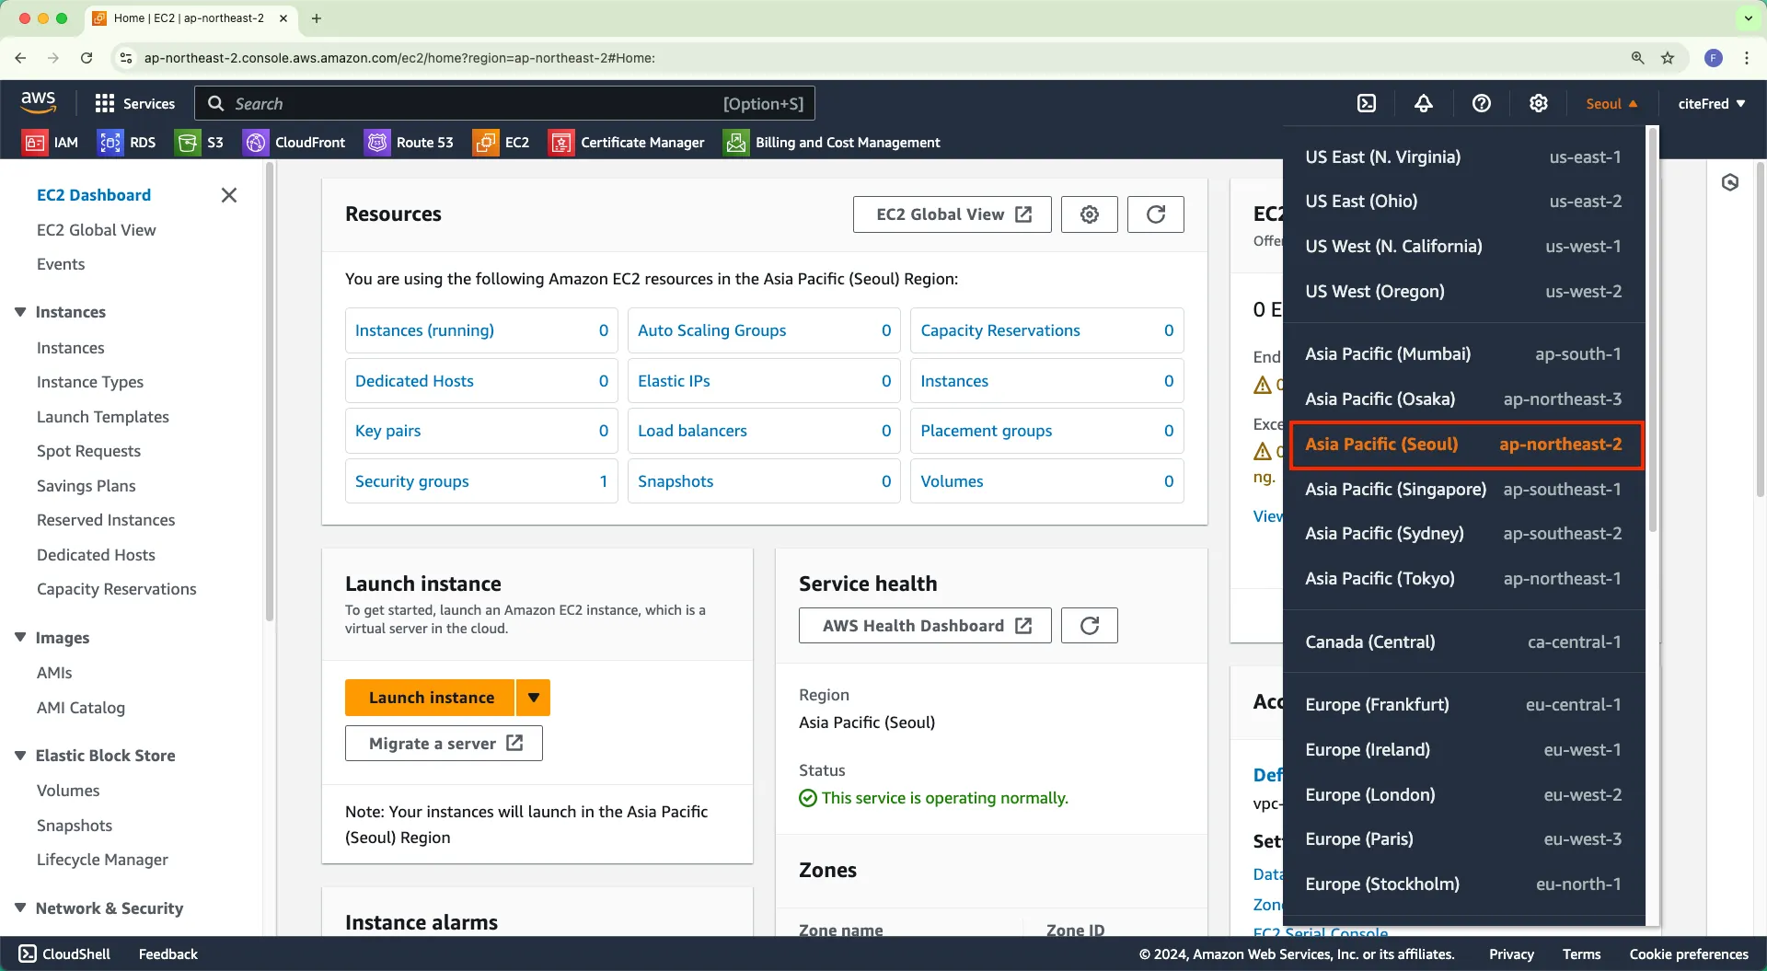This screenshot has width=1767, height=971.
Task: Close the EC2 sidebar navigation panel
Action: tap(229, 195)
